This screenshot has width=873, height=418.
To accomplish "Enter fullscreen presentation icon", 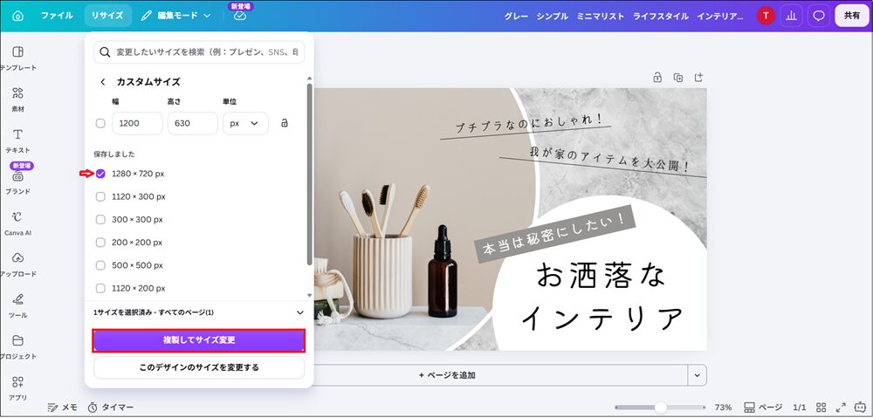I will tap(842, 408).
